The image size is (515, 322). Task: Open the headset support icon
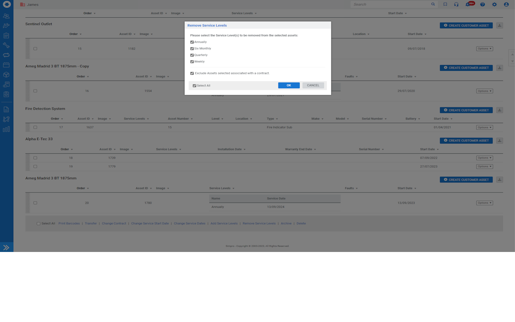tap(456, 4)
